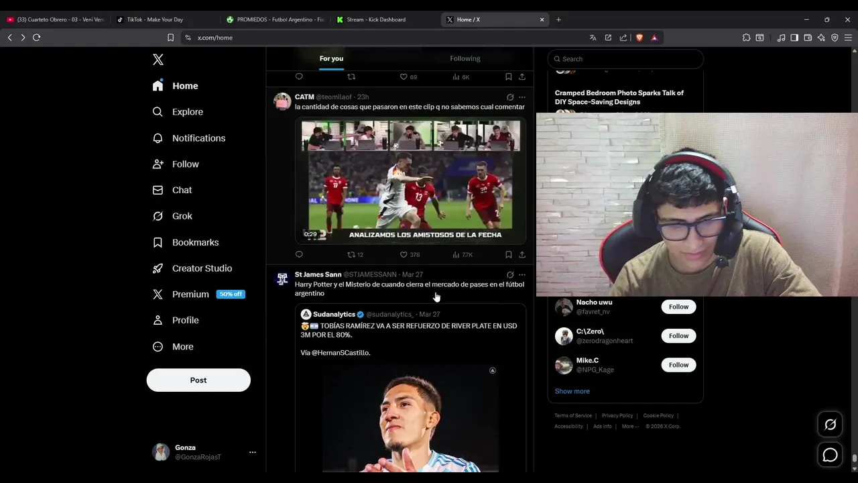Open more options on St James Sann post
858x483 pixels.
522,275
